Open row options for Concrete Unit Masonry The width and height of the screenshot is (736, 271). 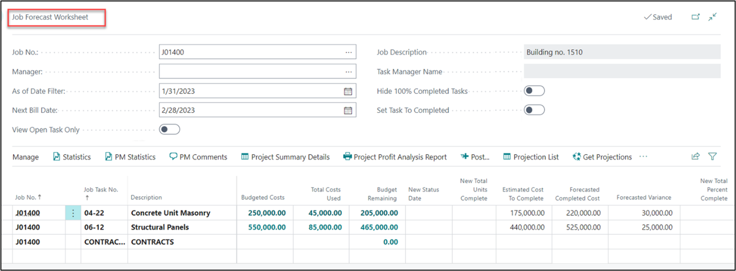(x=73, y=213)
